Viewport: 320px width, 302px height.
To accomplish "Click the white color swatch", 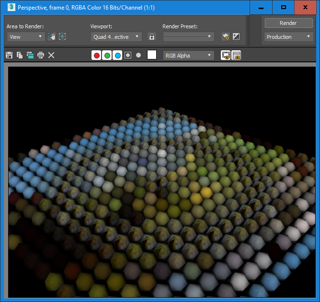I will pos(152,55).
